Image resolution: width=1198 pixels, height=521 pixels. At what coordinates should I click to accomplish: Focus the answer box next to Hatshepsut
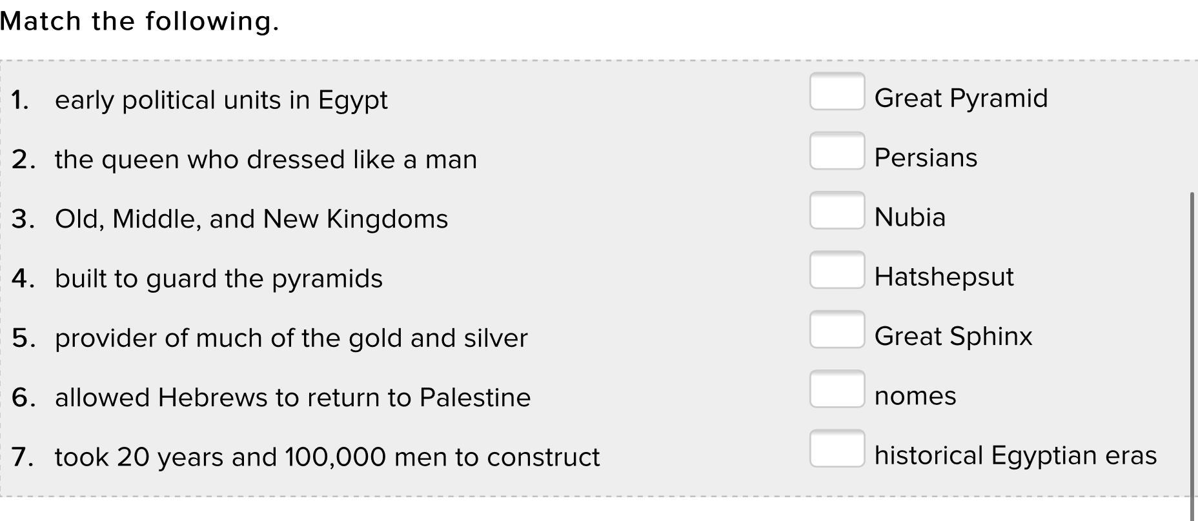coord(837,270)
